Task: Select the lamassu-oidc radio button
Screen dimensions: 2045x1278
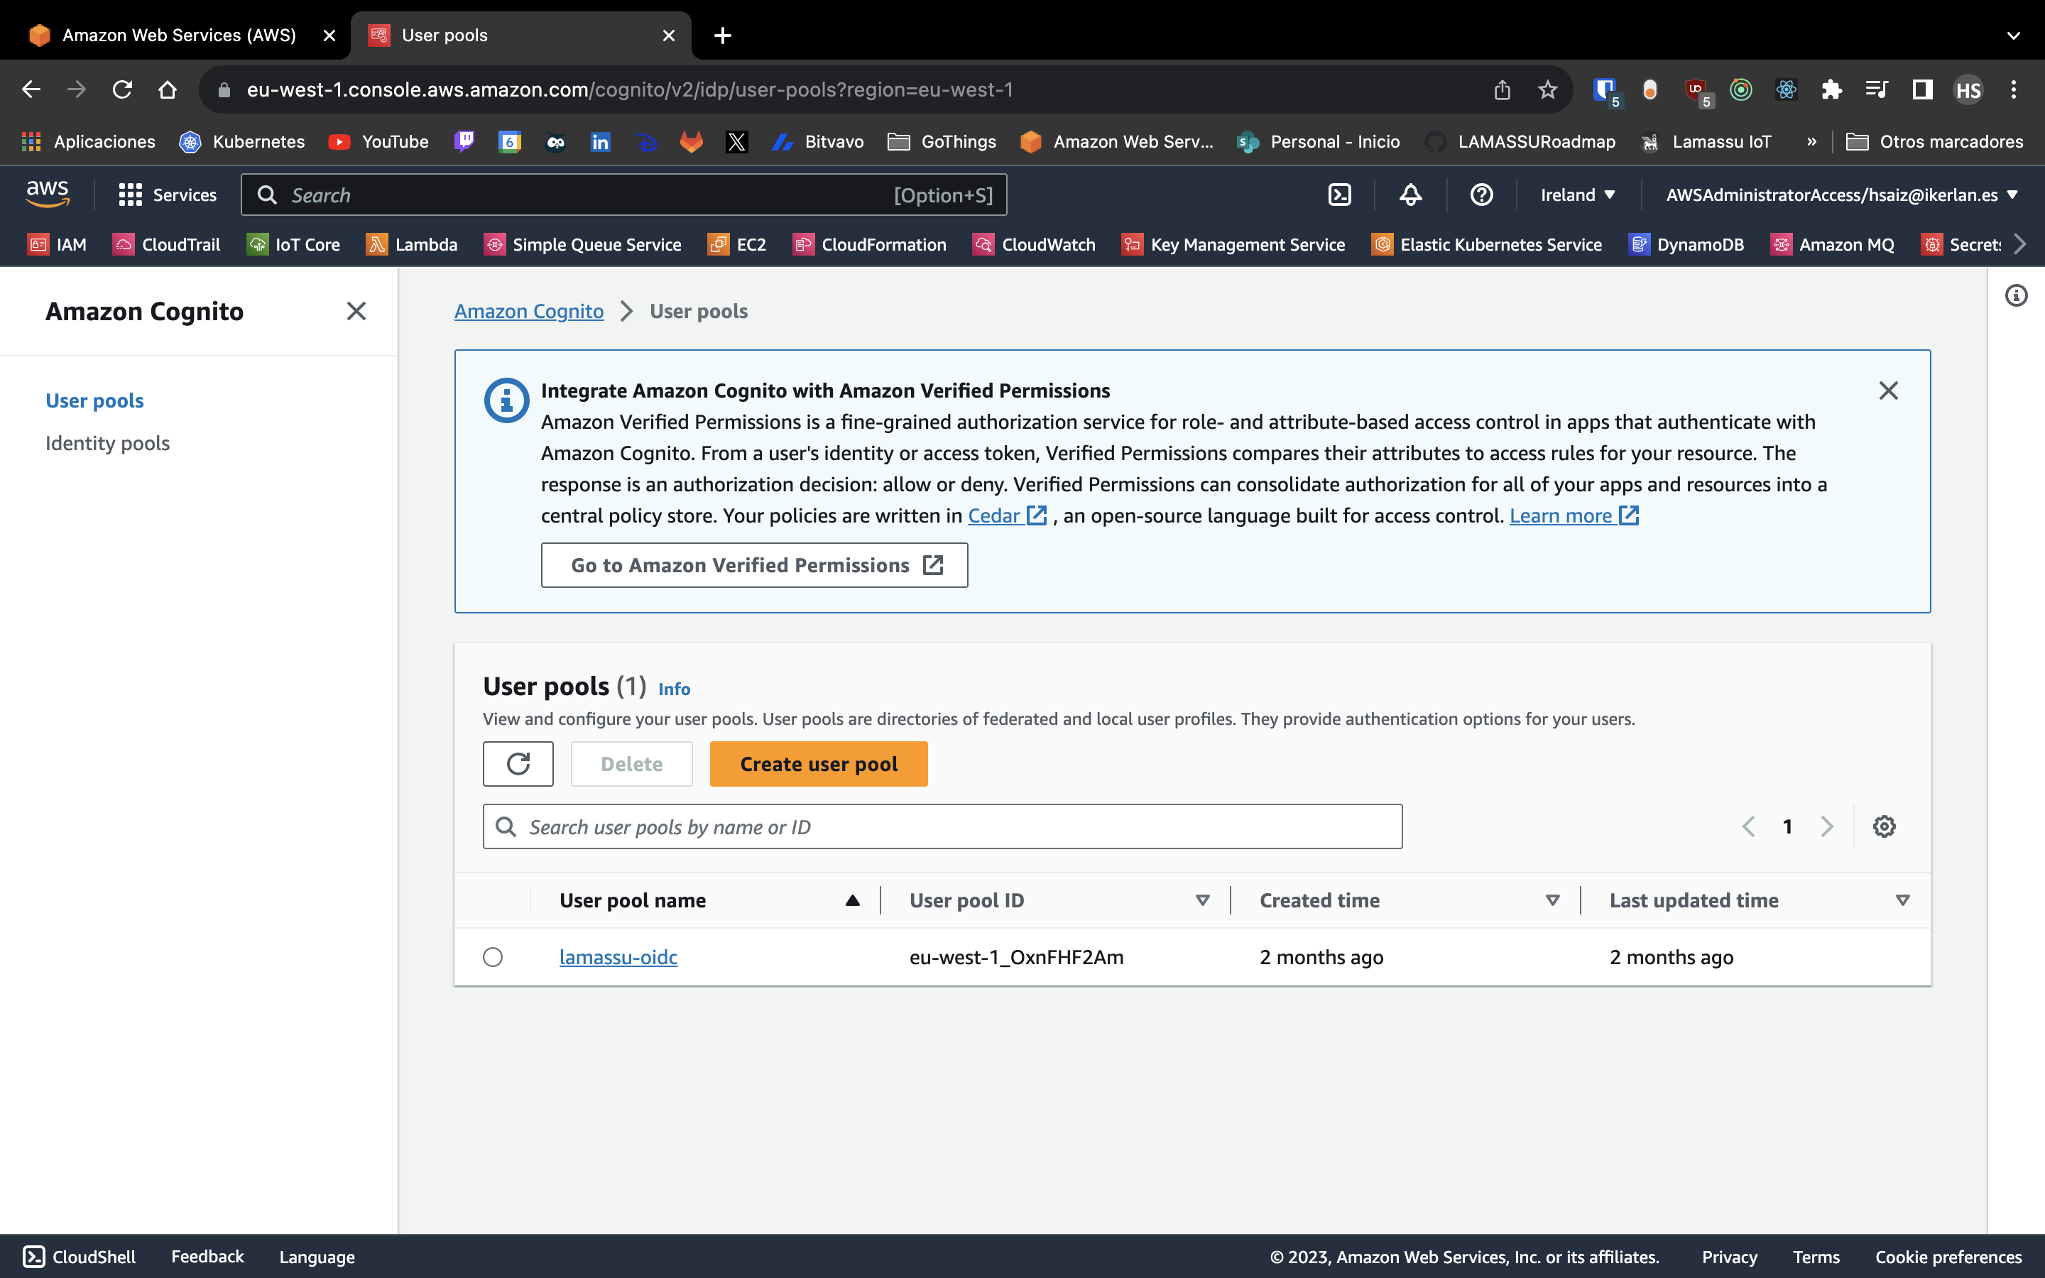Action: pos(493,957)
